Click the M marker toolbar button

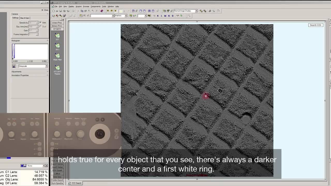(165, 16)
